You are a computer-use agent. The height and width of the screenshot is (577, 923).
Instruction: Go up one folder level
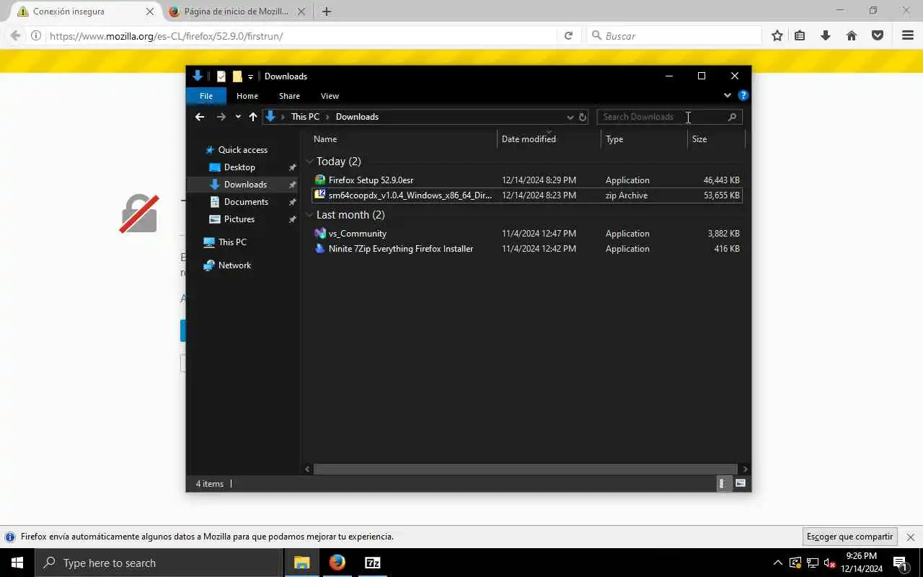click(x=253, y=117)
